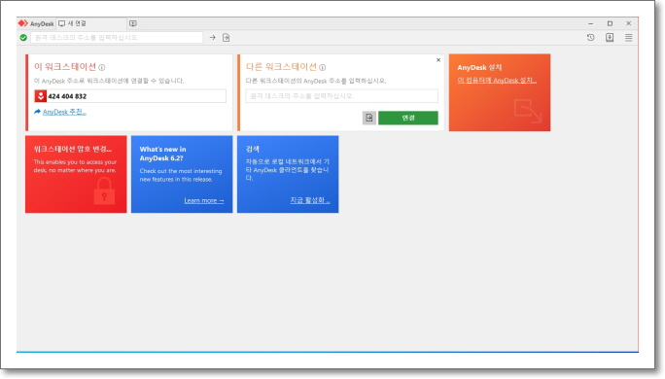Open the session history clock icon
This screenshot has height=379, width=665.
(590, 38)
